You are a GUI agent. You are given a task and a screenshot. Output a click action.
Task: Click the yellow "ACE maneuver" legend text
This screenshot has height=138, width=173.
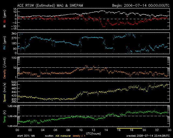(63, 136)
